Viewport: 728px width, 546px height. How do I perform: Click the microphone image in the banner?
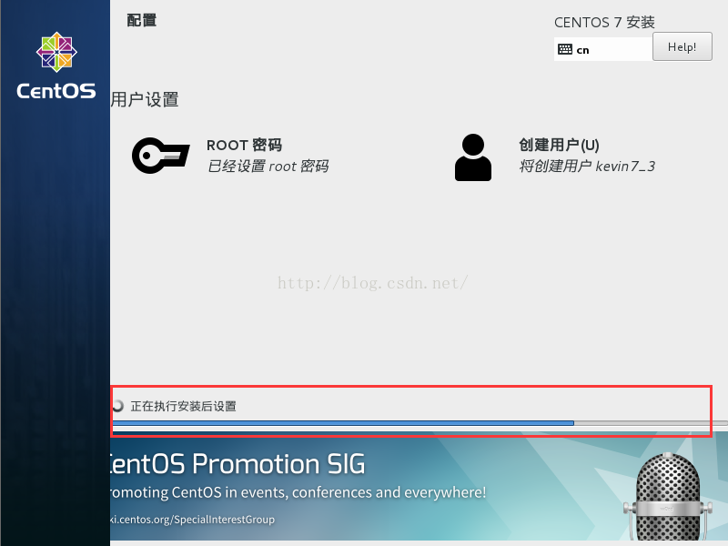click(x=668, y=496)
